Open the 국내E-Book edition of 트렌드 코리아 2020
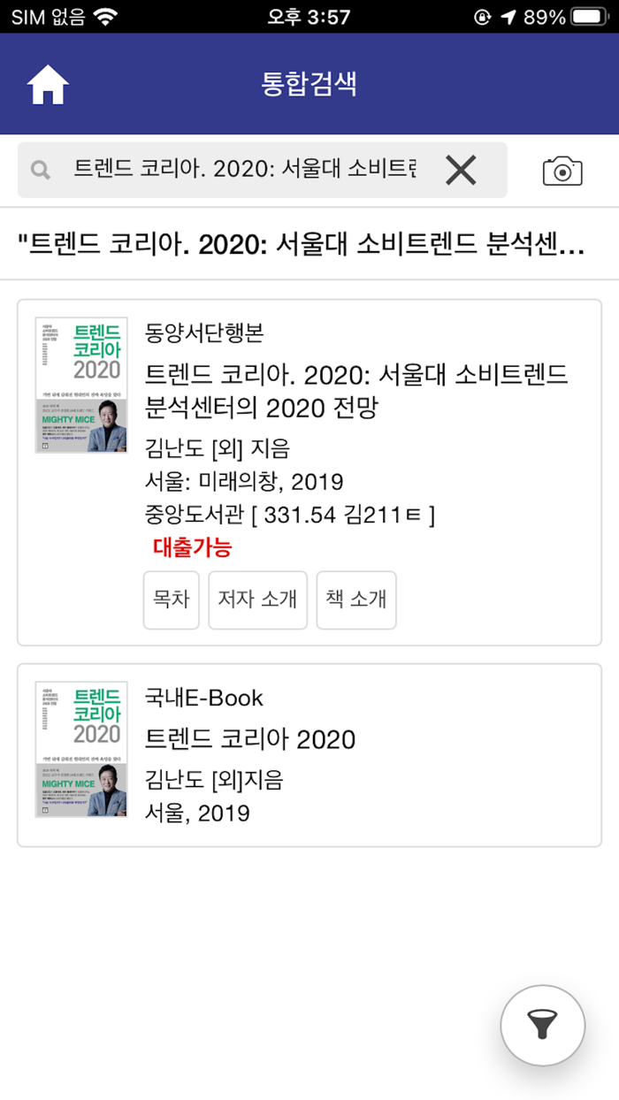Screen dimensions: 619x1100 pos(251,739)
